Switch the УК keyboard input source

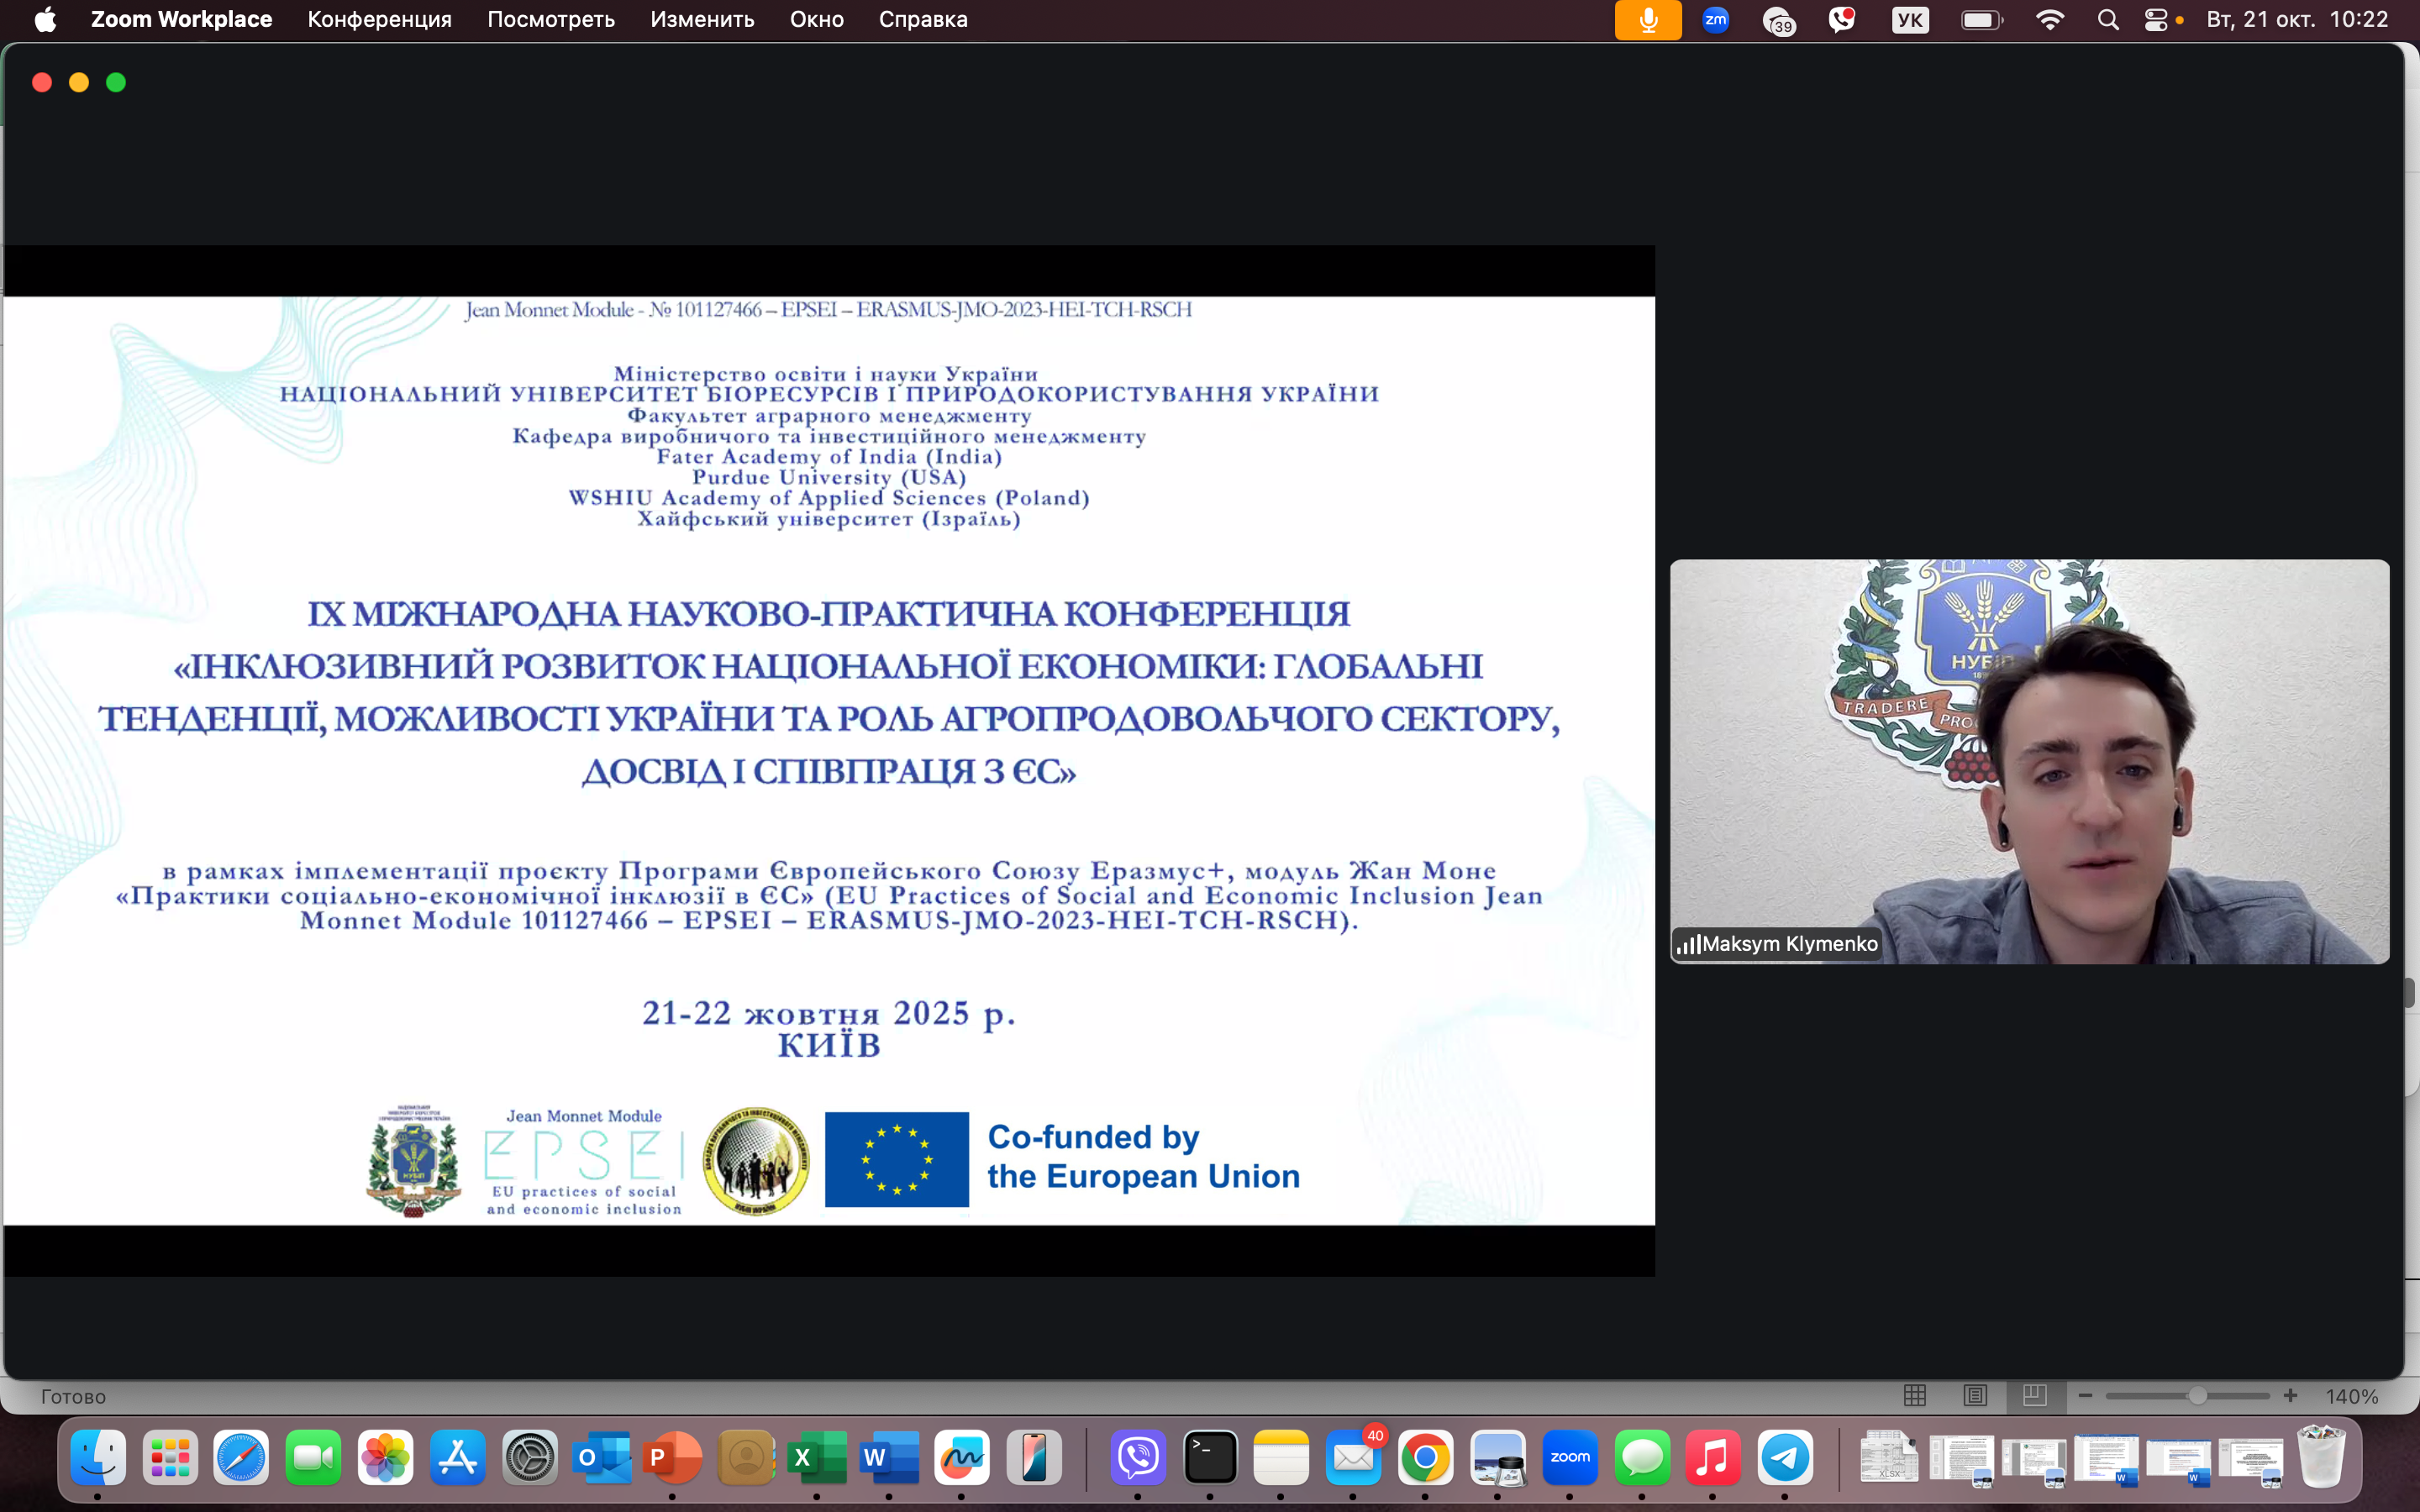(x=1910, y=20)
